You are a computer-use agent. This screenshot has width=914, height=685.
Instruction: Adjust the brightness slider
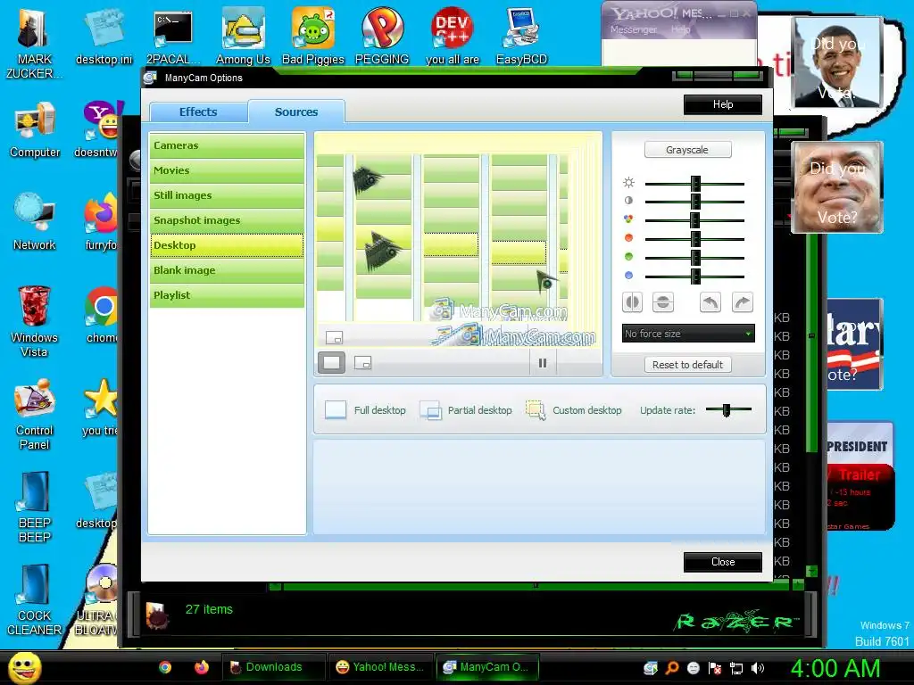[694, 184]
